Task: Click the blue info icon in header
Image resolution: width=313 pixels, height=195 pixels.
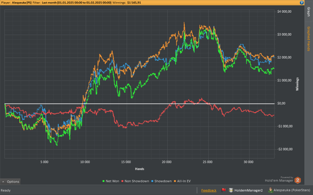Action: point(302,3)
